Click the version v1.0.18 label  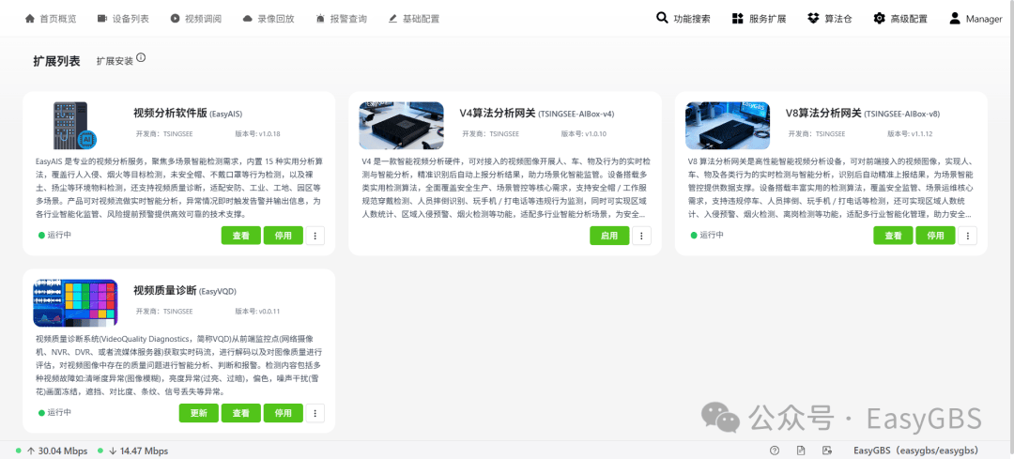tap(257, 134)
